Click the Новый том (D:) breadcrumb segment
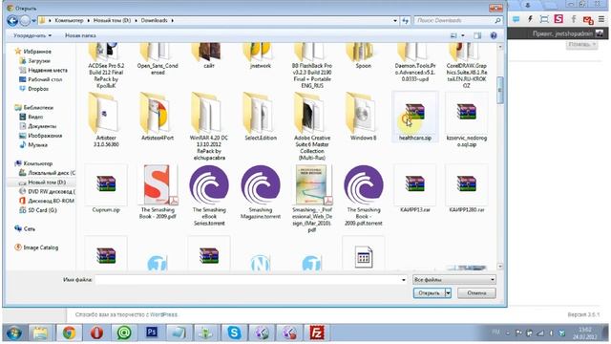This screenshot has width=611, height=344. [113, 20]
